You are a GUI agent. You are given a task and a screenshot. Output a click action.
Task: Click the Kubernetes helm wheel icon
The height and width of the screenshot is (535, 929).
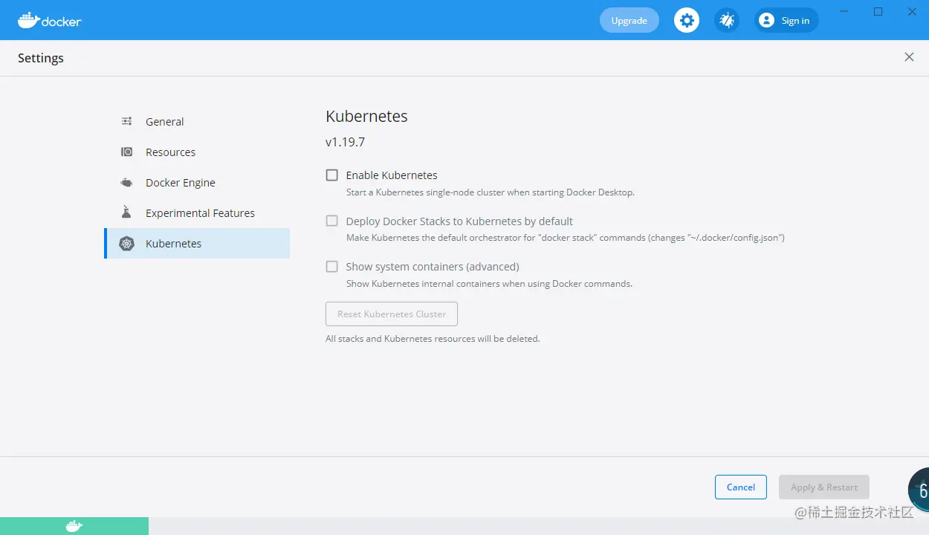127,244
